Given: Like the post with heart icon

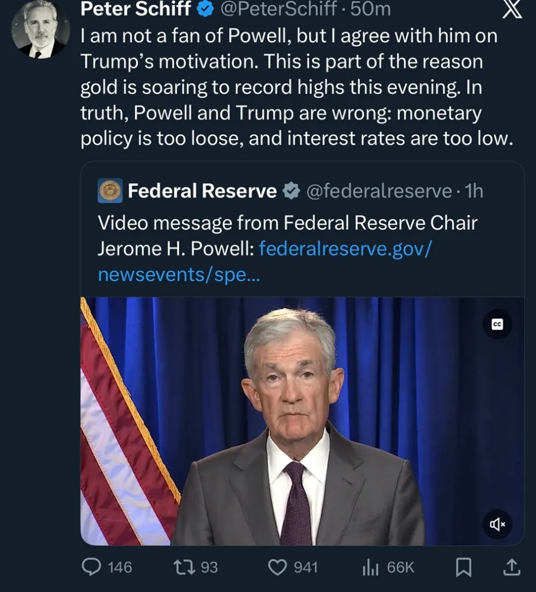Looking at the screenshot, I should 278,567.
